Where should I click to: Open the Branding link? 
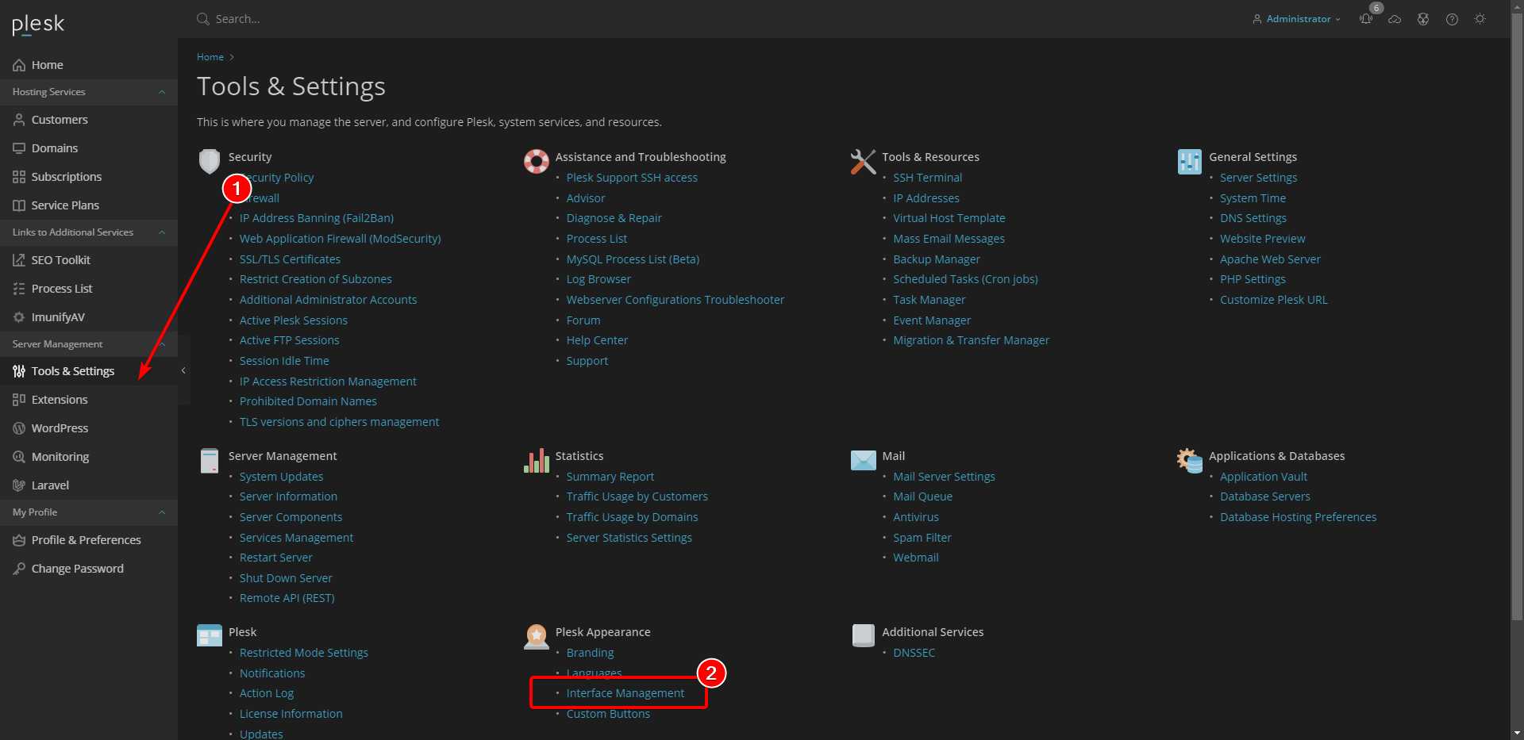590,653
